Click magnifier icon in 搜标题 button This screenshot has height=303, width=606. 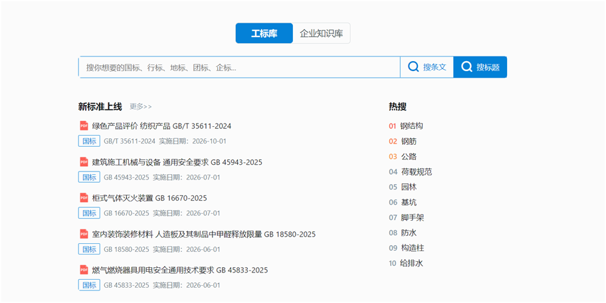pyautogui.click(x=466, y=67)
